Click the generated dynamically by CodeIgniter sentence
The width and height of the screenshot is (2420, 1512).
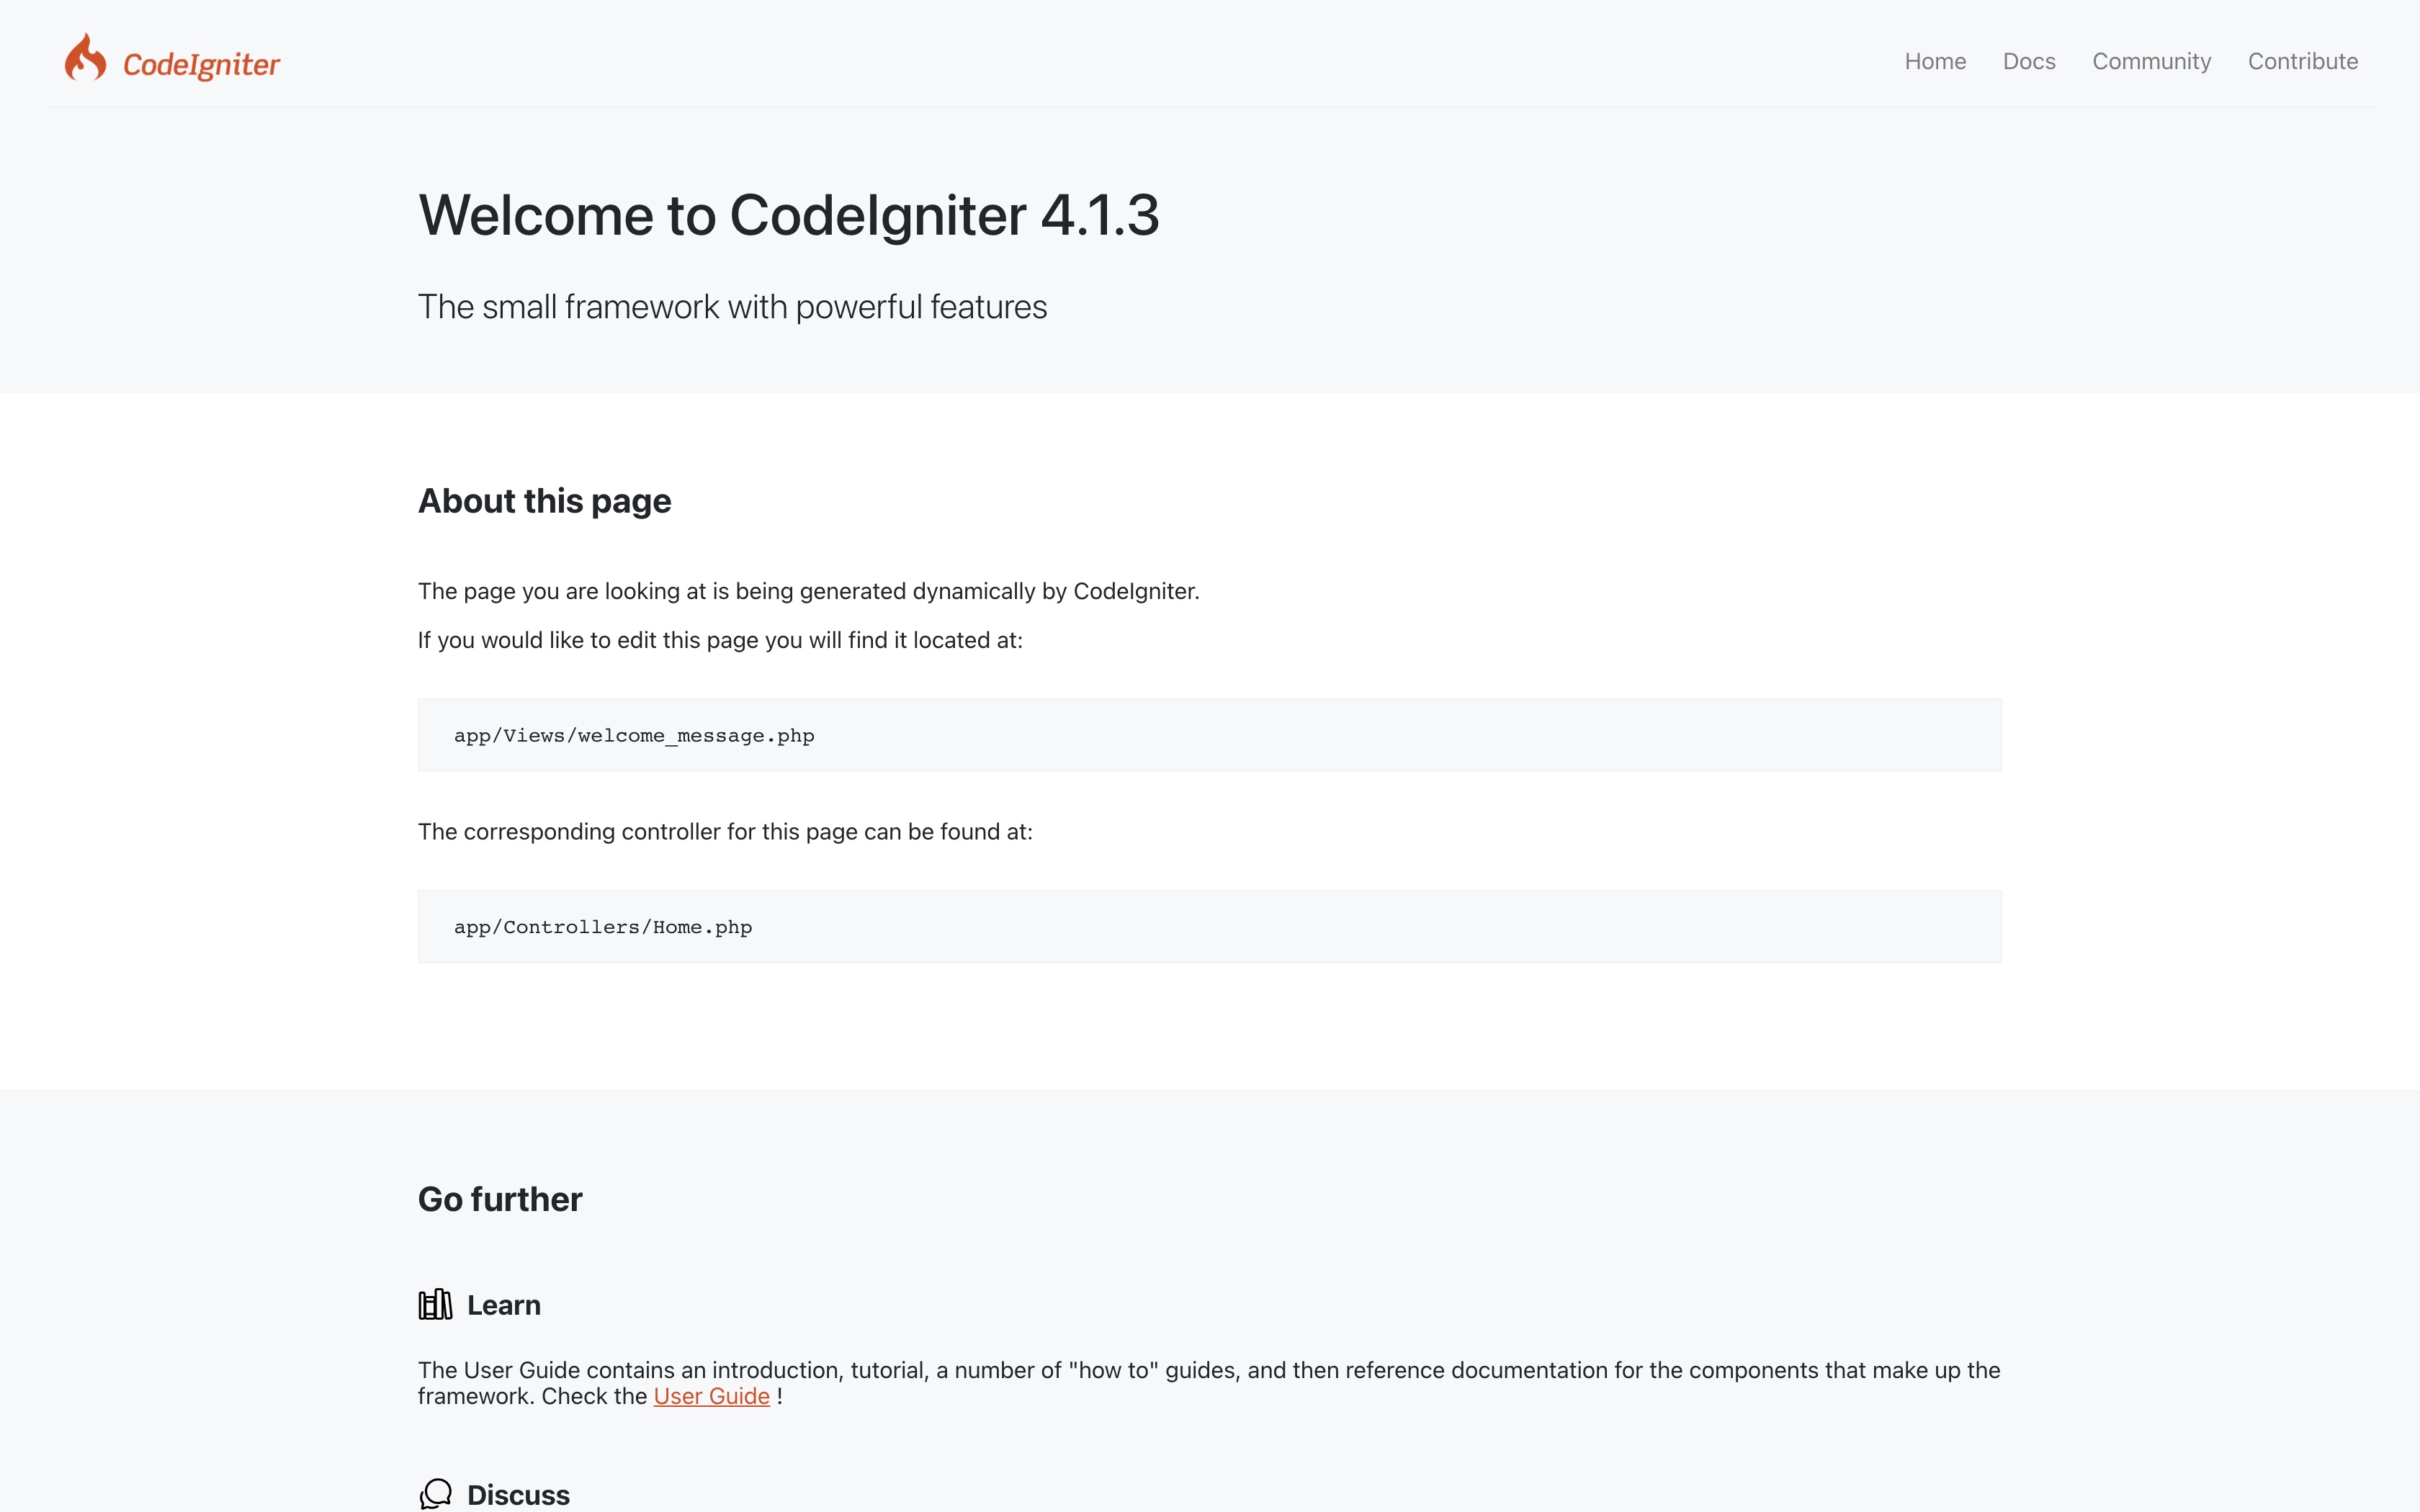(x=808, y=591)
